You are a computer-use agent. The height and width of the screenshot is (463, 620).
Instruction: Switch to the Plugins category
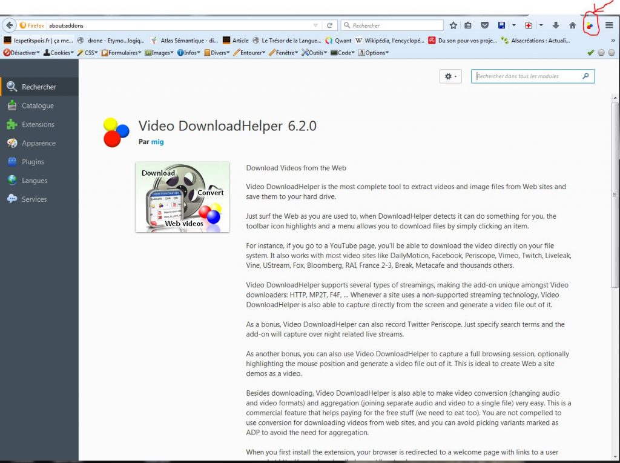coord(33,162)
